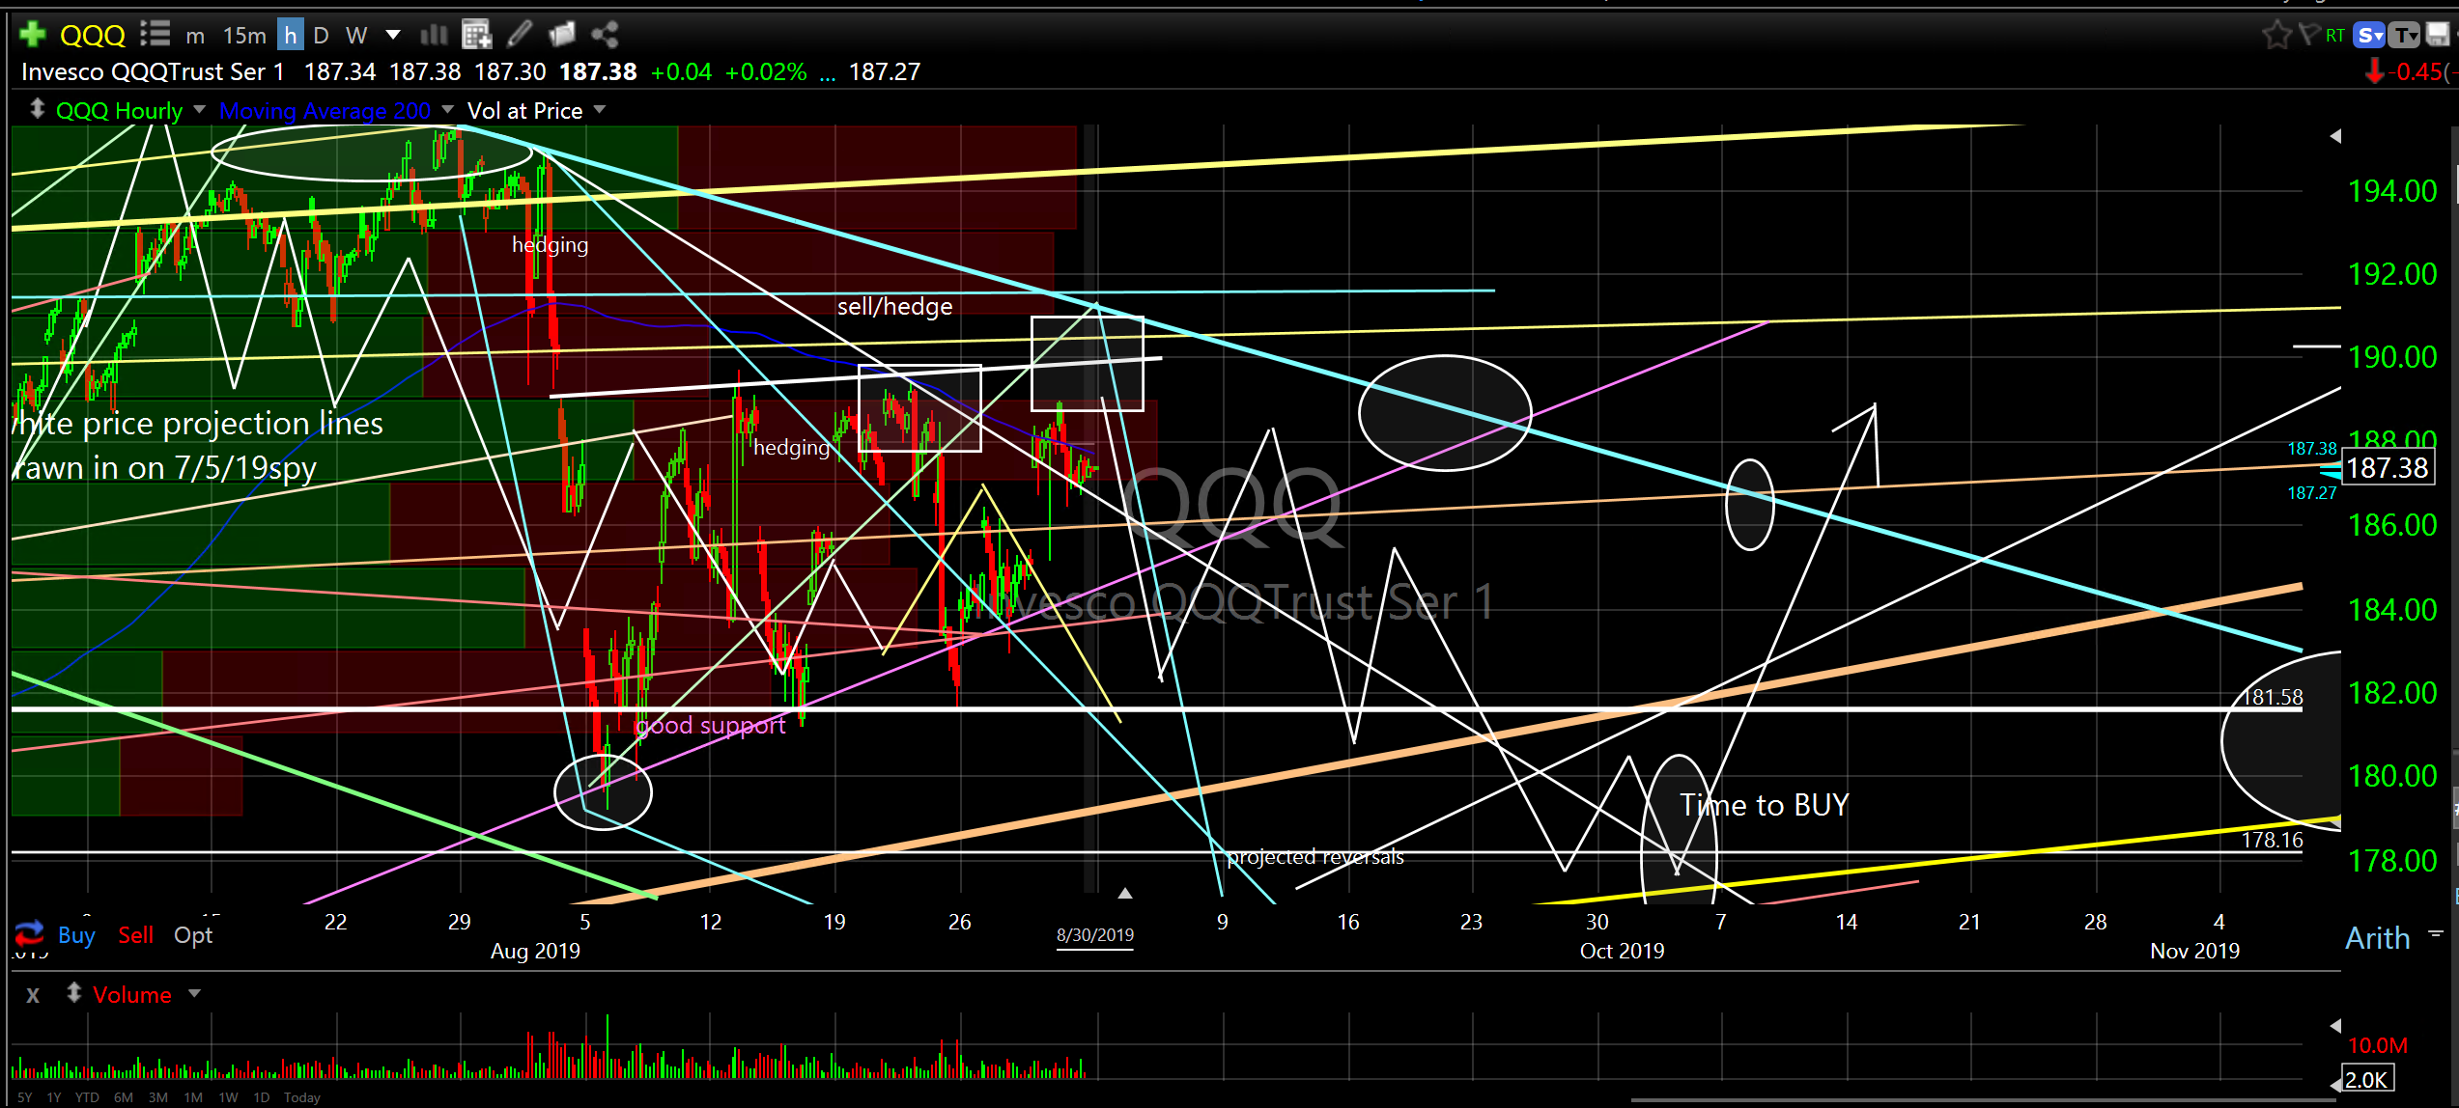Viewport: 2459px width, 1108px height.
Task: Toggle the flag marker icon
Action: click(x=2308, y=35)
